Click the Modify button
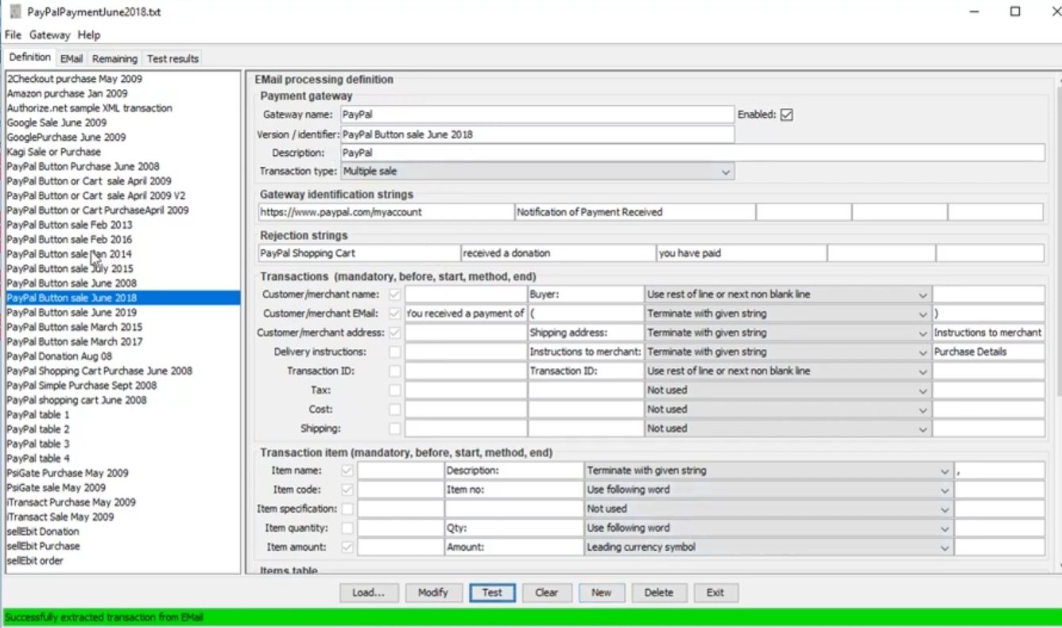The width and height of the screenshot is (1062, 628). tap(433, 593)
